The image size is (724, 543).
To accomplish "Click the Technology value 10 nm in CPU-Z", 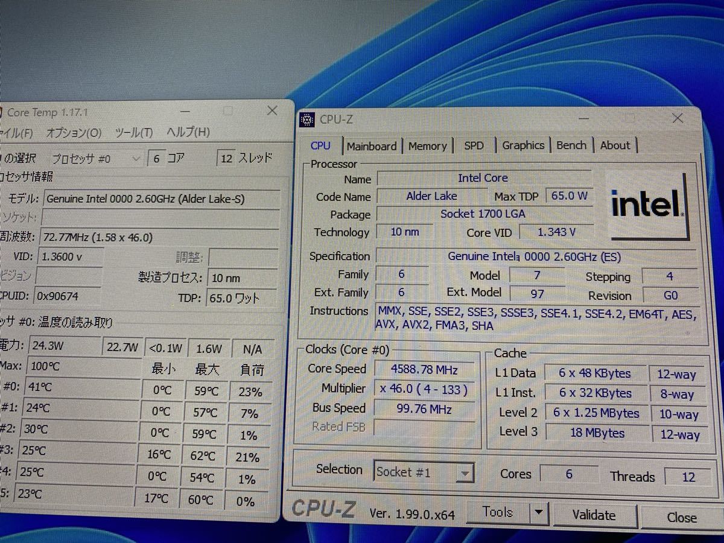I will coord(404,232).
